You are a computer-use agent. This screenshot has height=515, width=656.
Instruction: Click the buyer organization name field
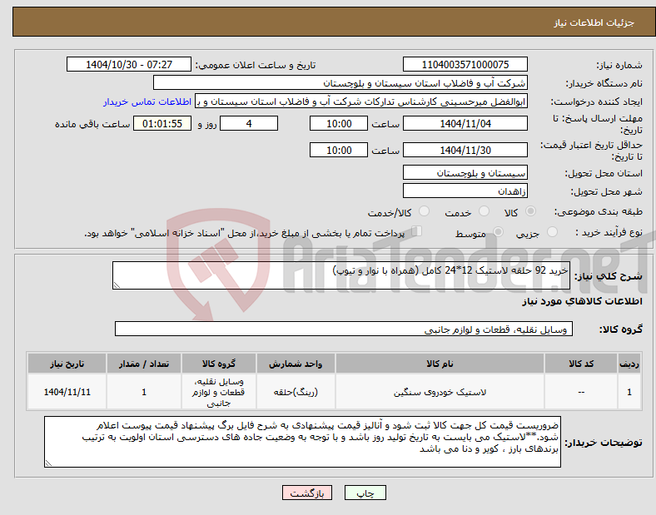pos(340,82)
